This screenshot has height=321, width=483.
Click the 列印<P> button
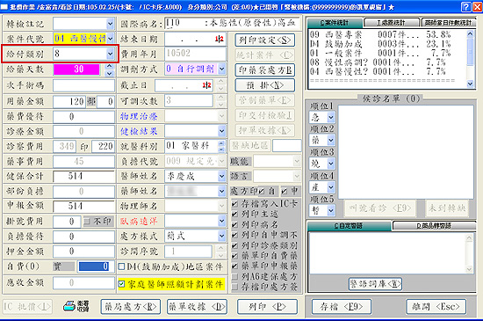[267, 307]
